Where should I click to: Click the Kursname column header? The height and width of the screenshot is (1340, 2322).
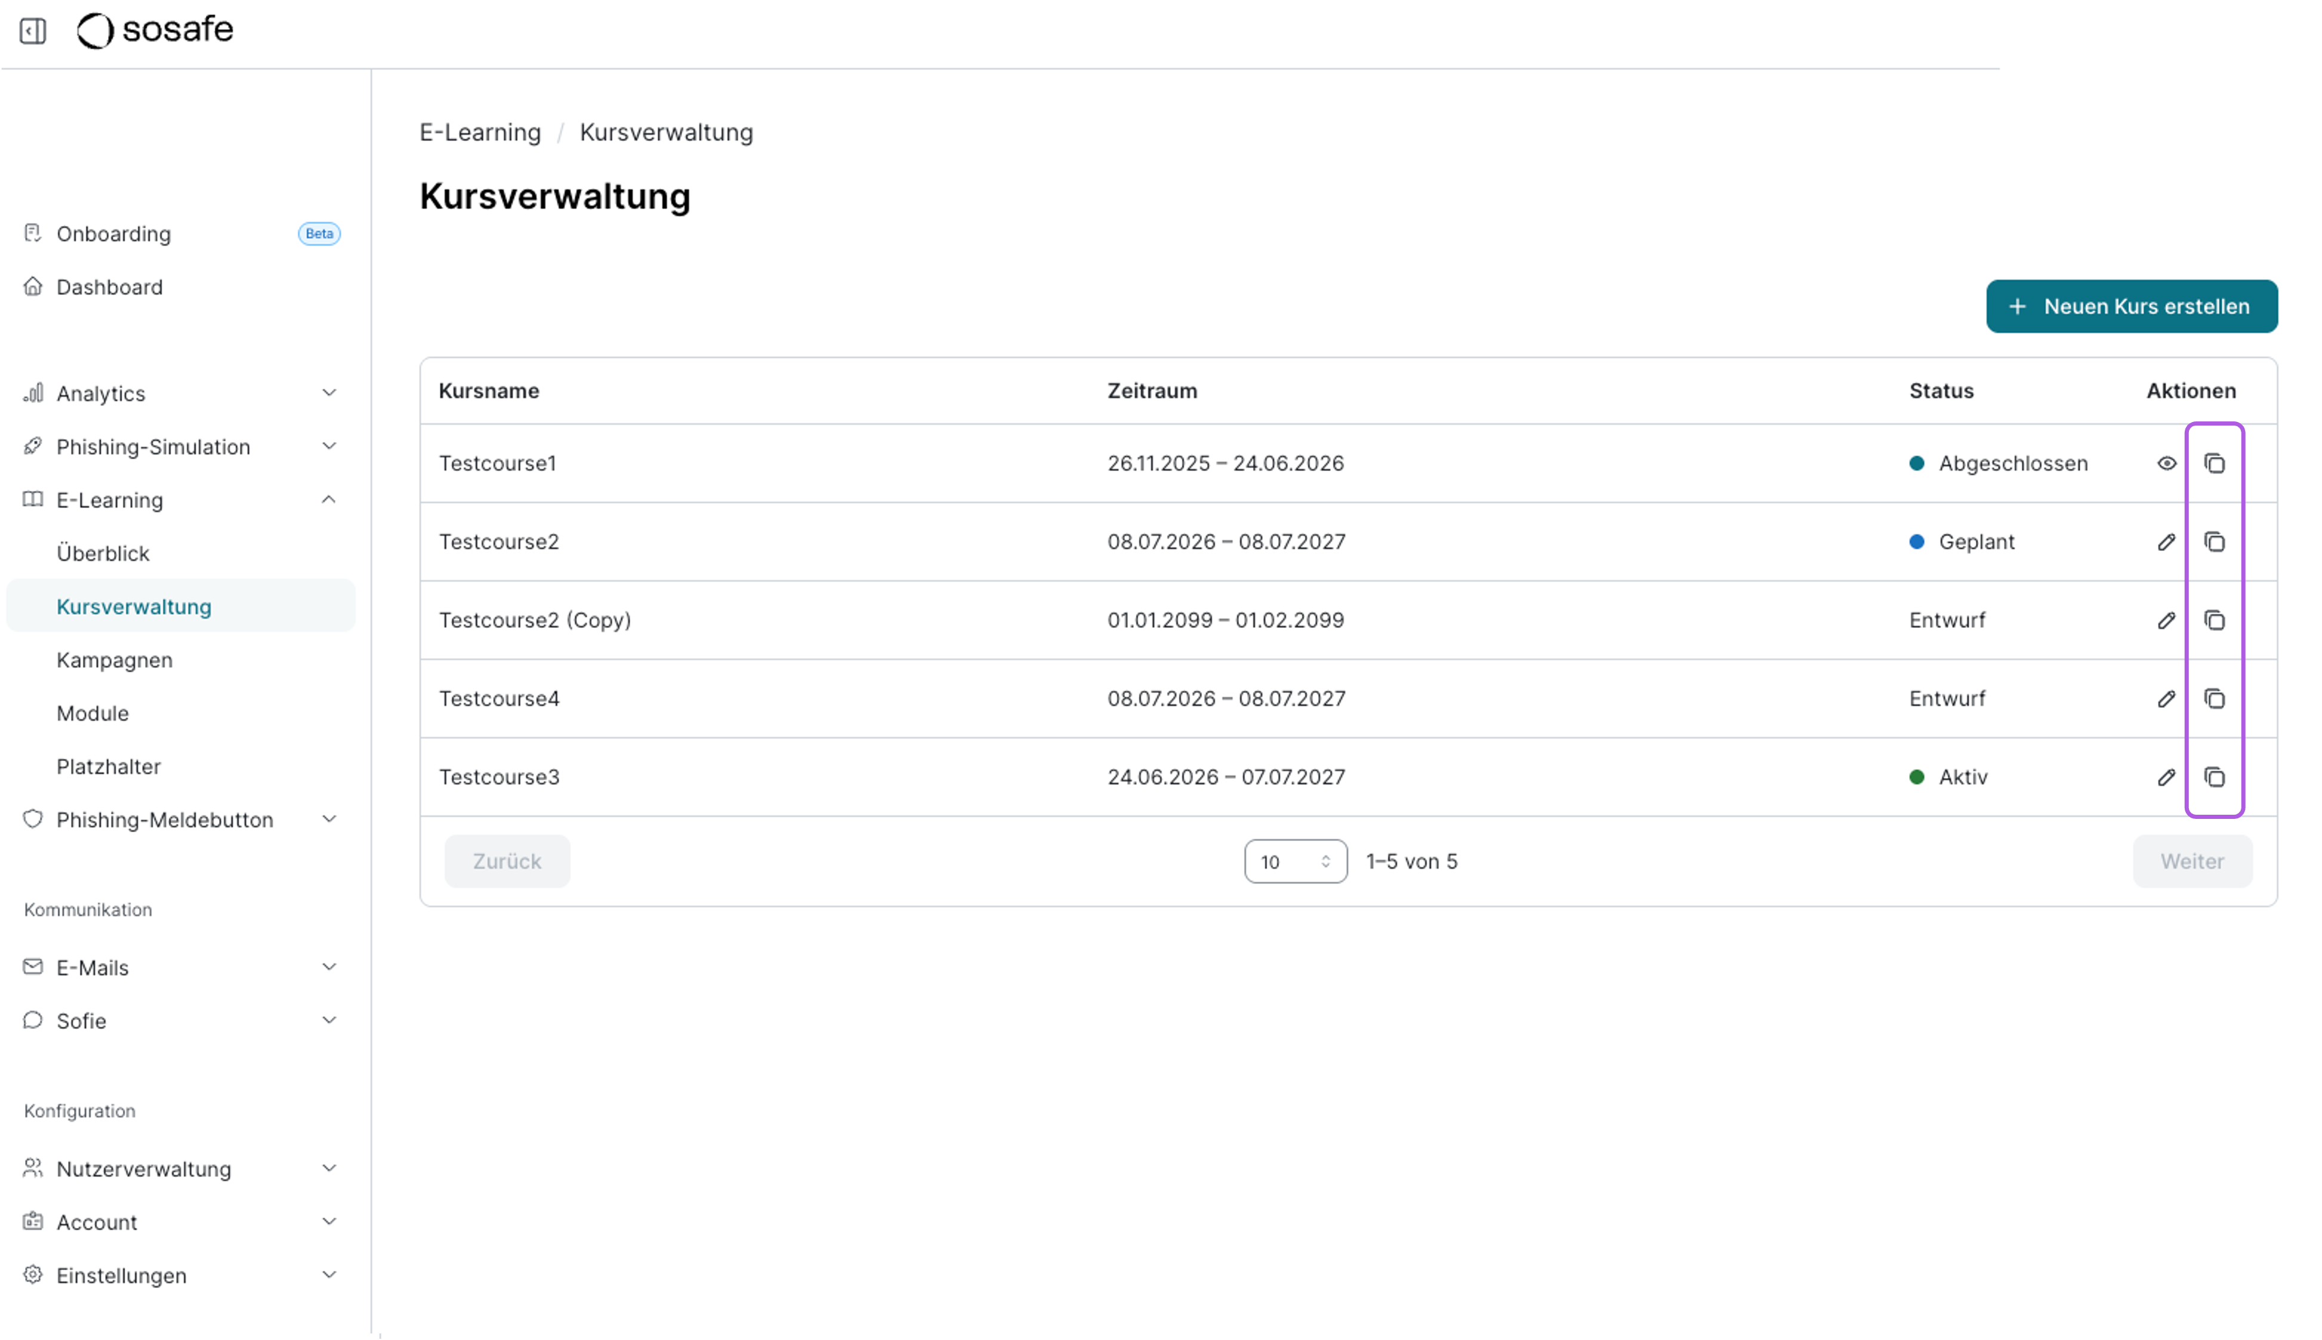tap(489, 391)
